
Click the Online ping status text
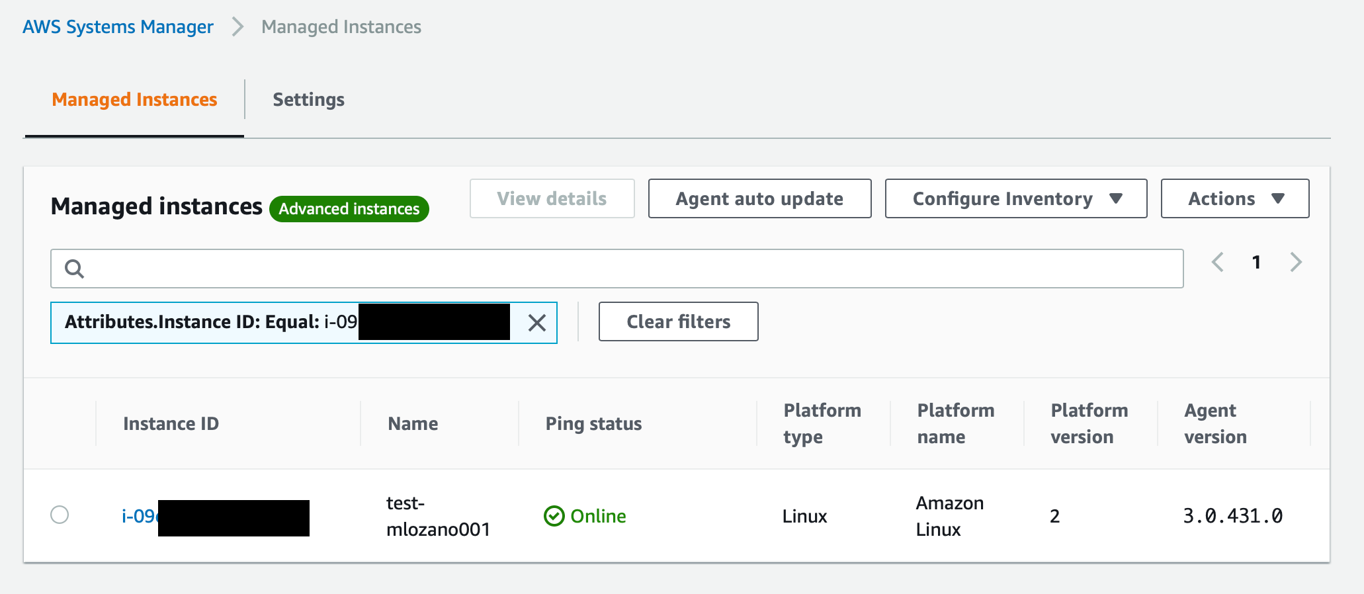[598, 516]
